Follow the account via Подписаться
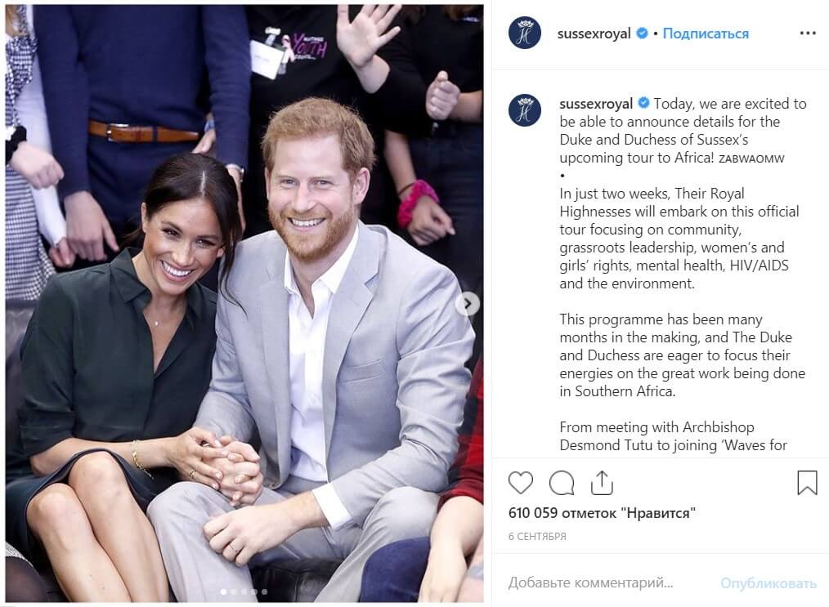Image resolution: width=829 pixels, height=607 pixels. tap(706, 33)
